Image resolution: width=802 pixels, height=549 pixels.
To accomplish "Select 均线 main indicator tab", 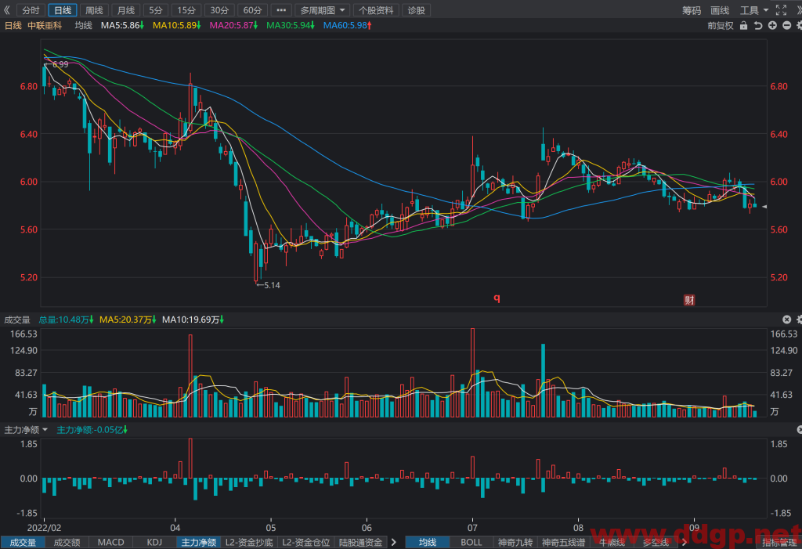I will point(428,543).
